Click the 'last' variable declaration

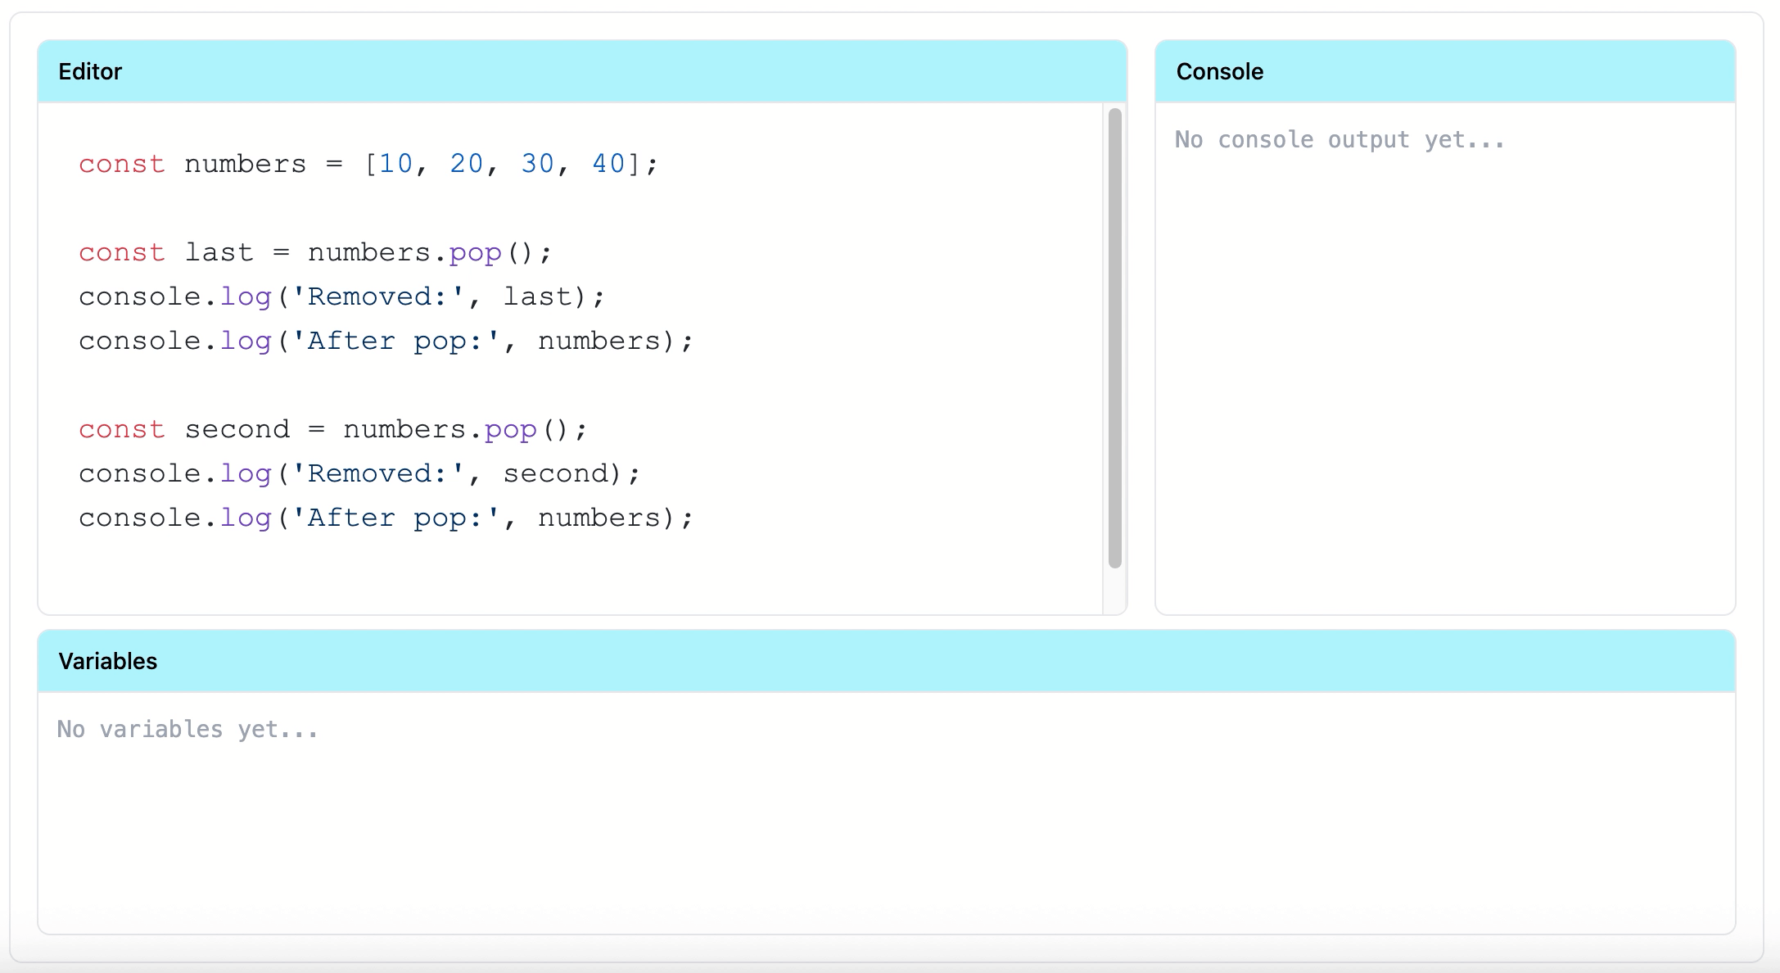[219, 252]
